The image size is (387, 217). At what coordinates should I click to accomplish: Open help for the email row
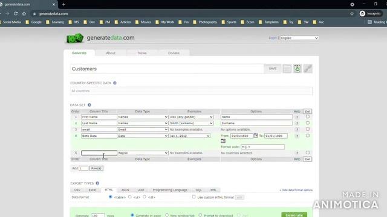pyautogui.click(x=297, y=130)
